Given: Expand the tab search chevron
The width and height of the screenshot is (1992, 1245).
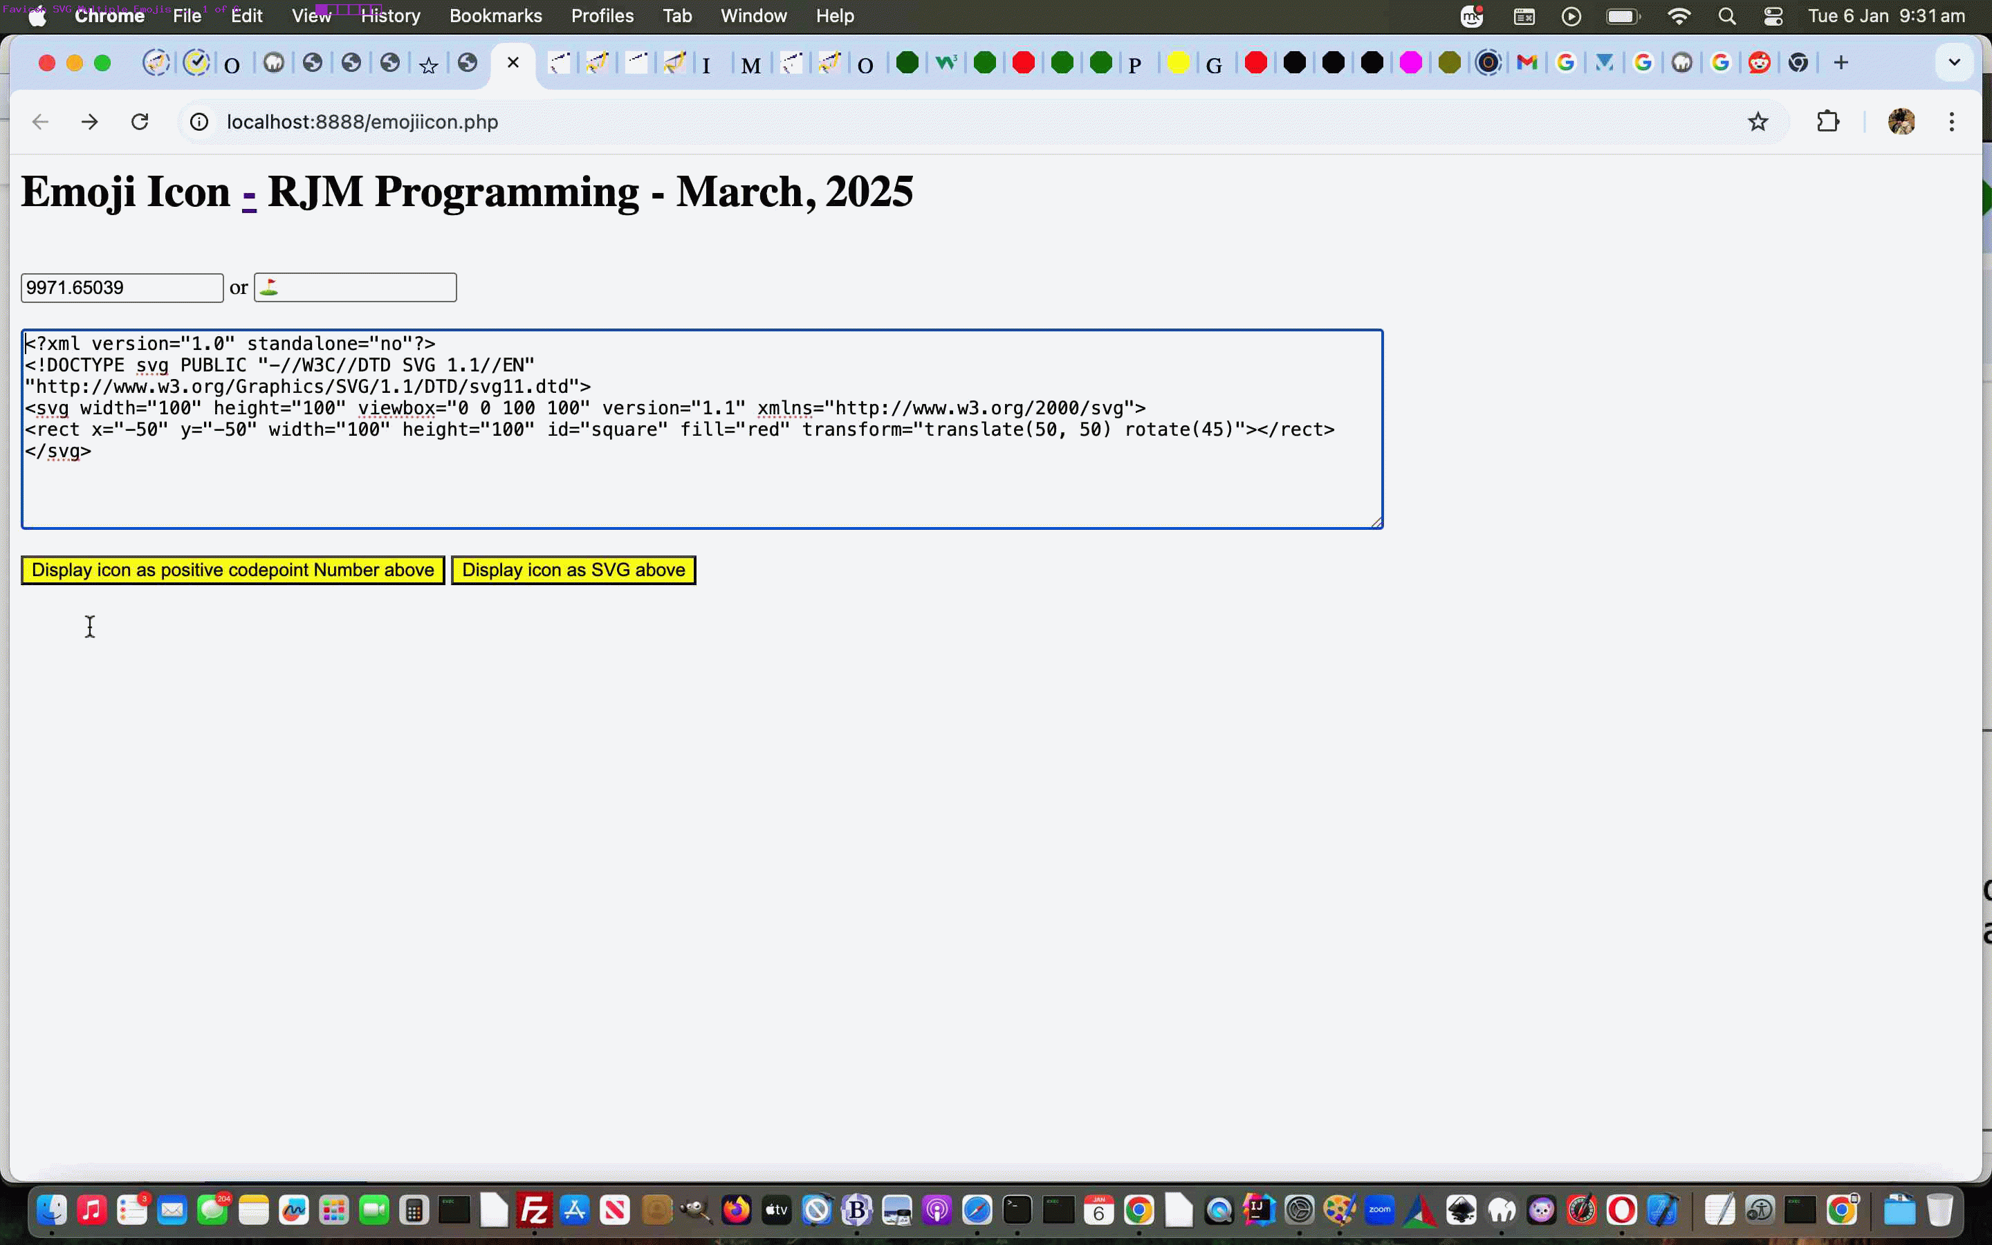Looking at the screenshot, I should click(1953, 62).
